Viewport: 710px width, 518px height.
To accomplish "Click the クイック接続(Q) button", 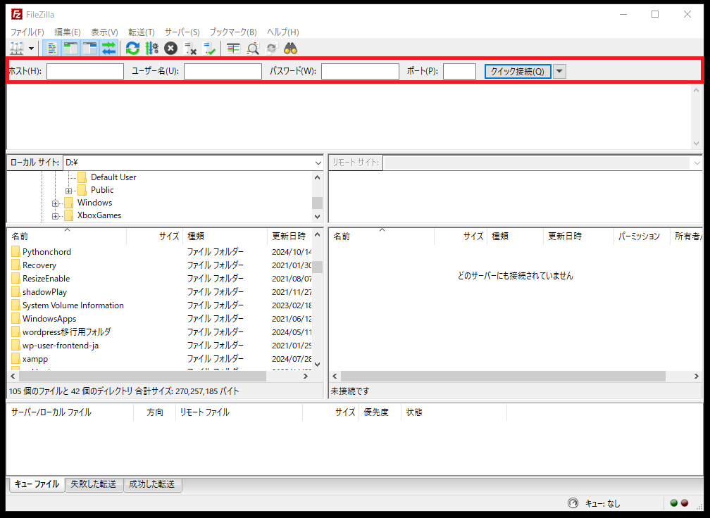I will pos(517,71).
